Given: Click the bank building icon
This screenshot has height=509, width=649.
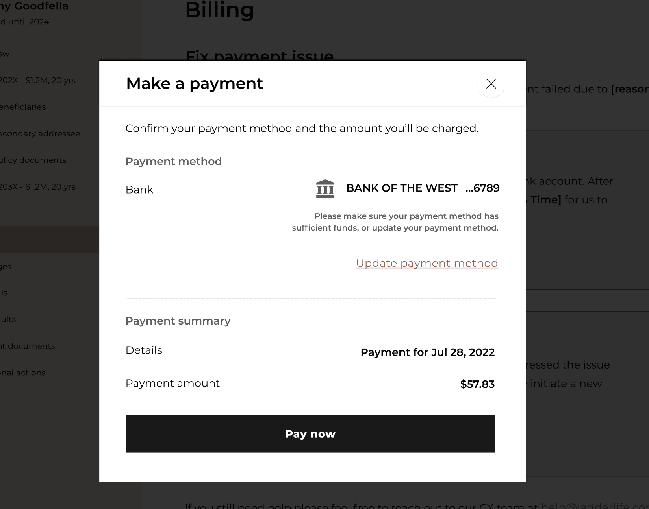Looking at the screenshot, I should tap(325, 188).
